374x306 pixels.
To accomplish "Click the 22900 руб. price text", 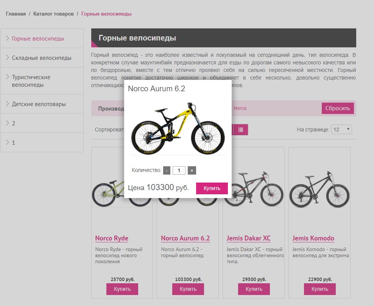I will pos(320,279).
